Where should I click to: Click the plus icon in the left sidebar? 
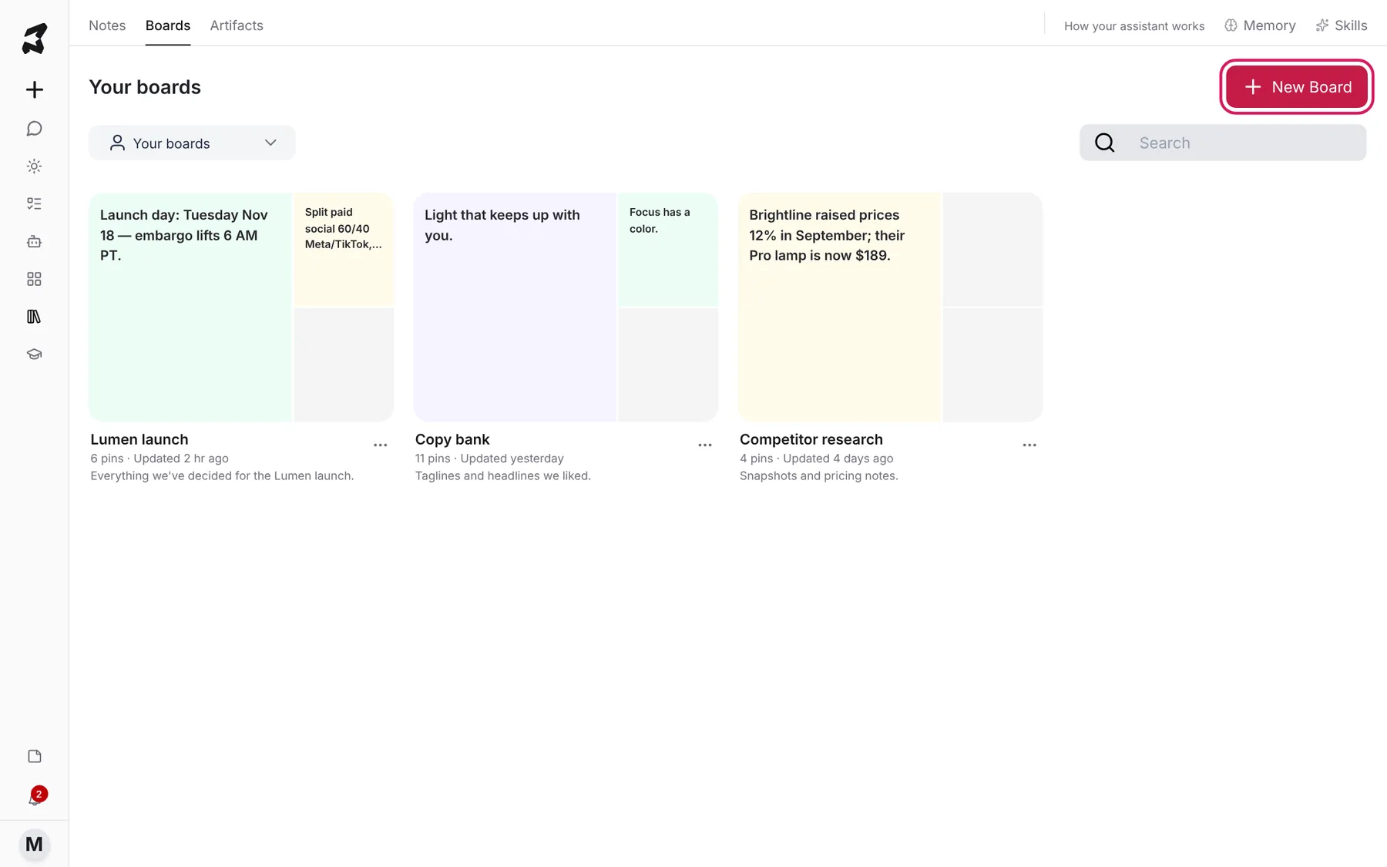pyautogui.click(x=34, y=89)
